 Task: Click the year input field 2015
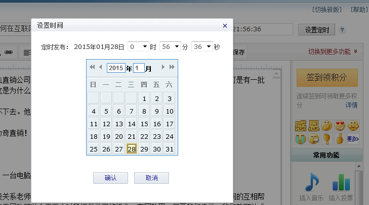tap(116, 68)
